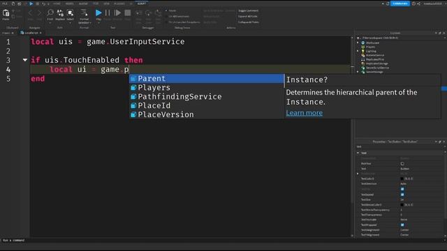Toggle the TextScaled checkbox
447x251 pixels.
(x=402, y=195)
